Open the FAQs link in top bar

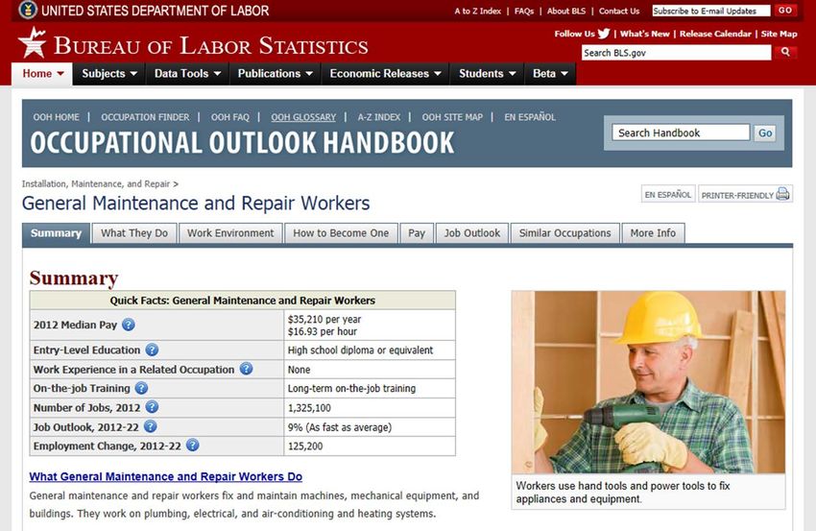(x=524, y=11)
